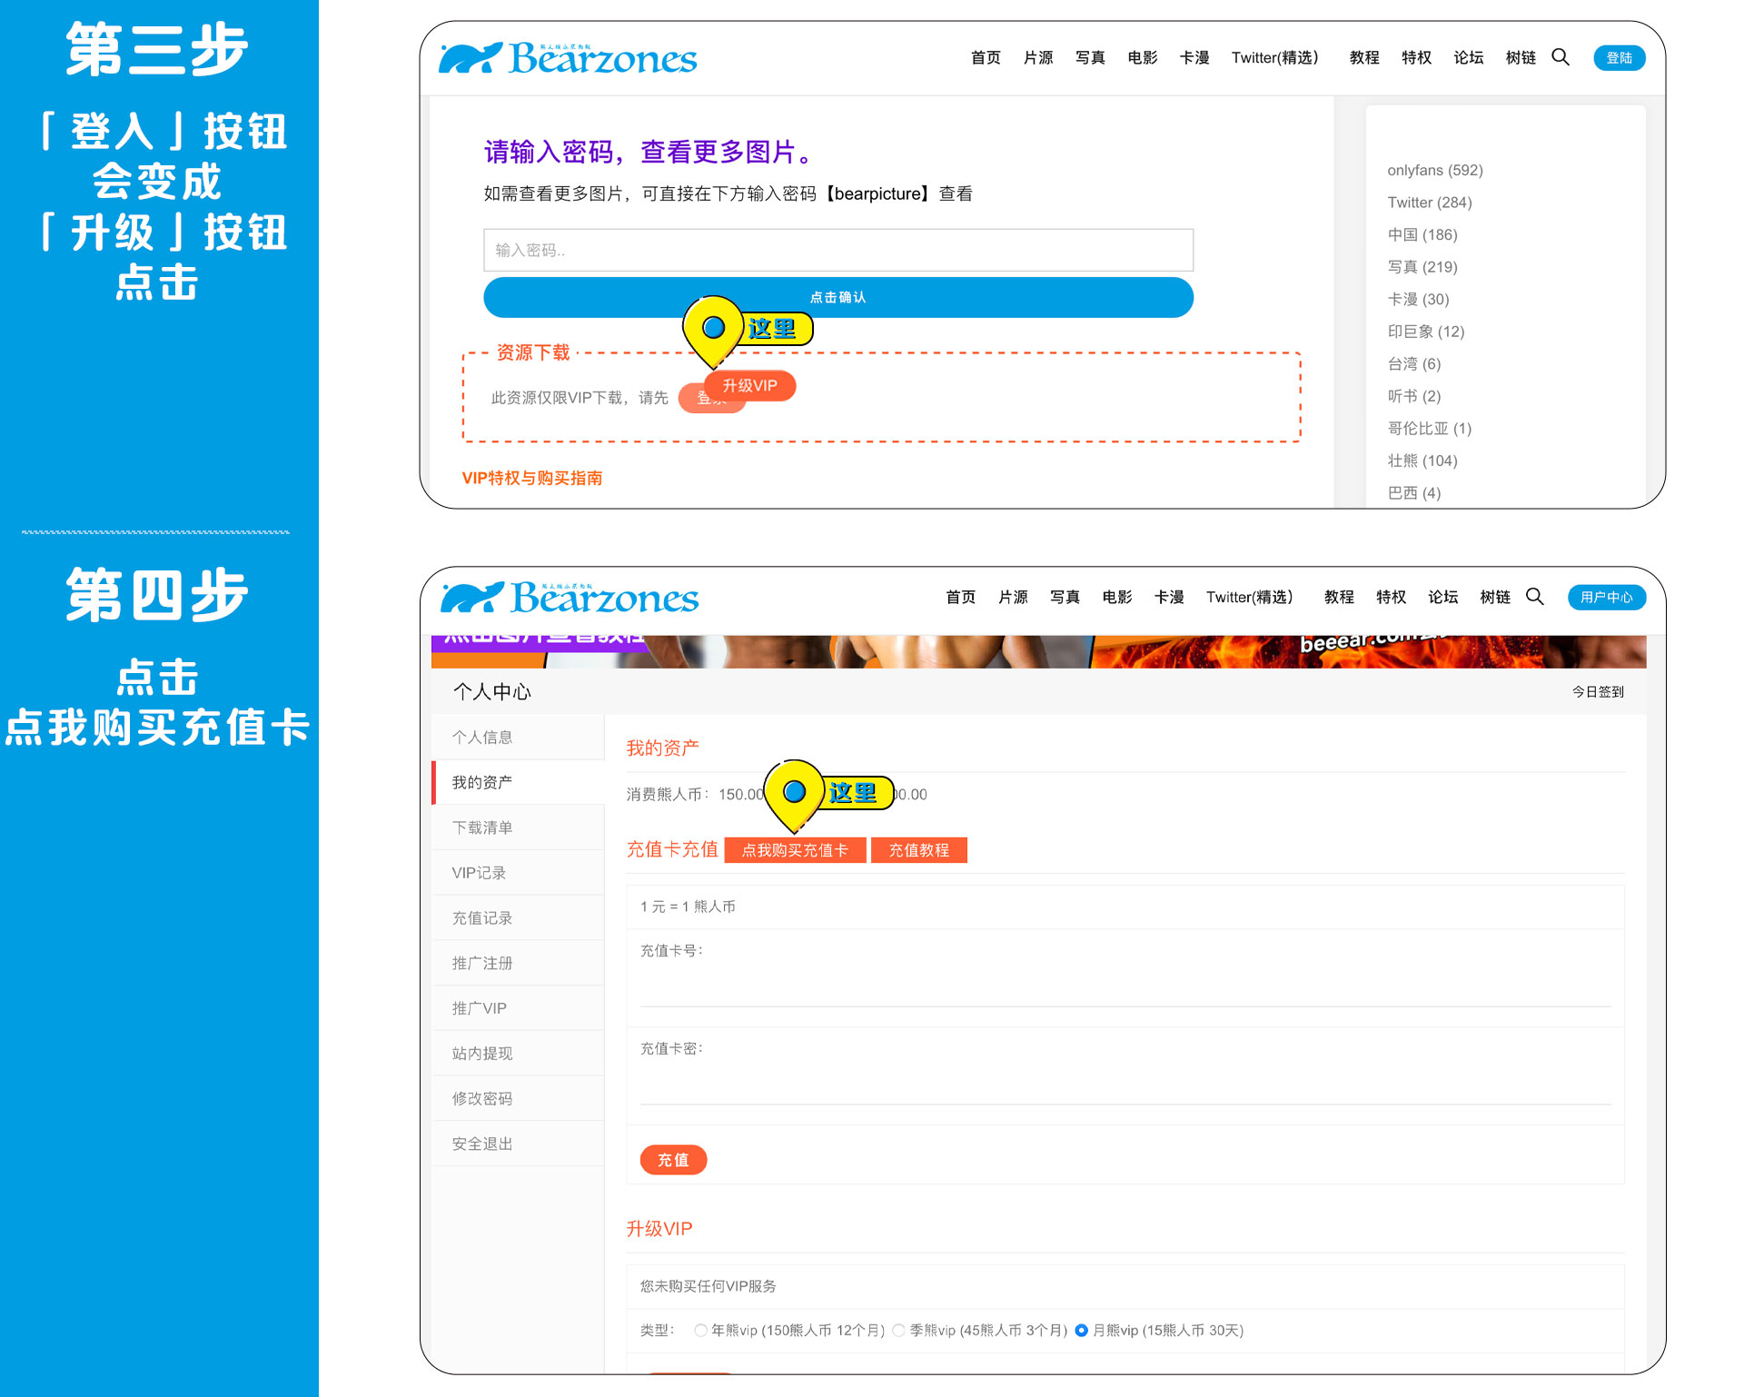
Task: Click the 点我购买充值卡 button
Action: (795, 849)
